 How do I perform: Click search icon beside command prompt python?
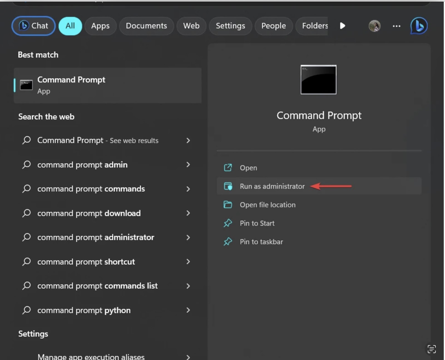tap(26, 310)
